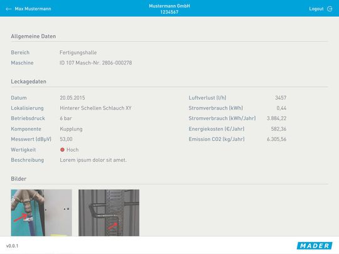
Task: Click the Hoch priority text
Action: click(x=72, y=150)
